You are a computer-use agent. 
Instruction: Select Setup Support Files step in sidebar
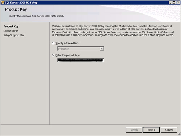(14, 35)
